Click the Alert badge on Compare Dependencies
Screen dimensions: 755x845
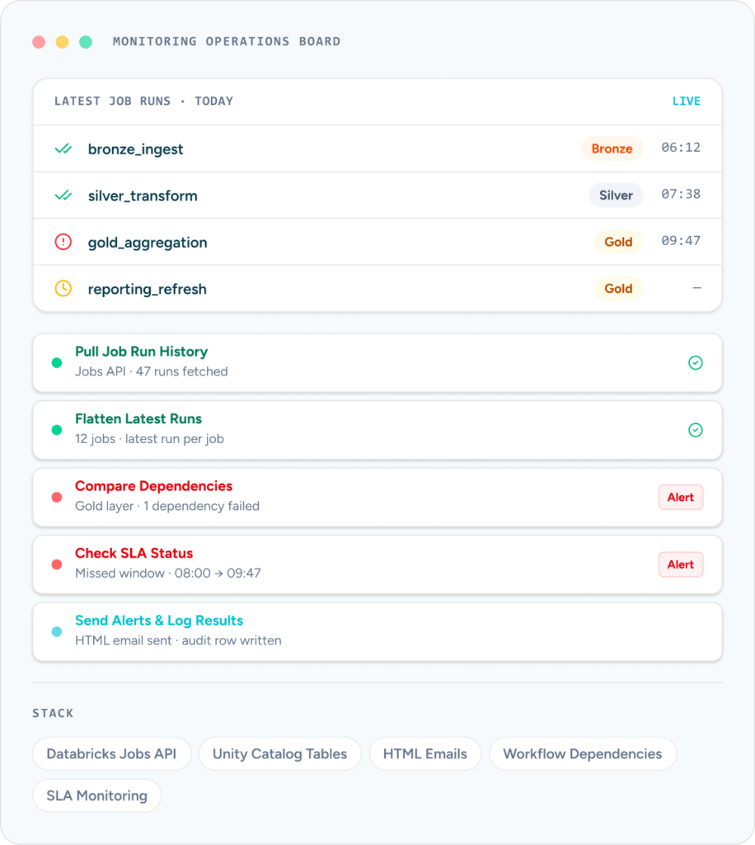click(681, 498)
